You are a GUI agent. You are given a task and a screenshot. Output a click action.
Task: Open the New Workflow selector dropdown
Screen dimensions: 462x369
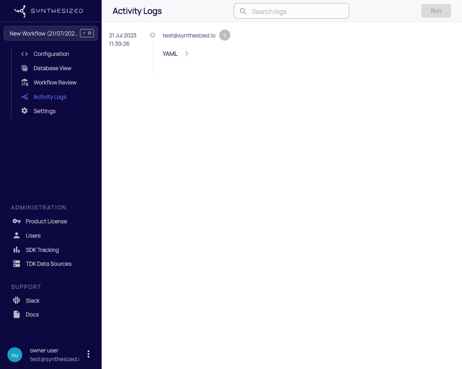click(x=51, y=33)
